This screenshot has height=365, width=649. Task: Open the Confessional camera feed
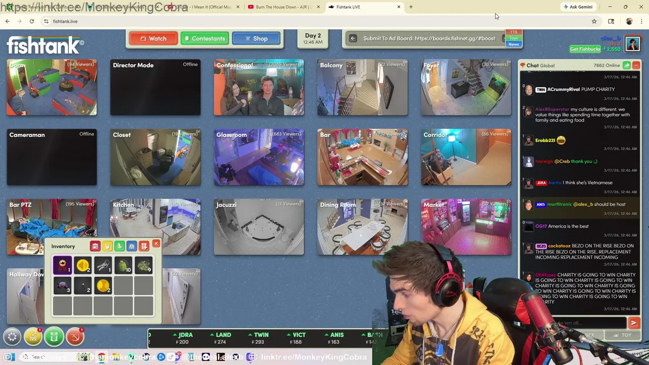[x=259, y=87]
